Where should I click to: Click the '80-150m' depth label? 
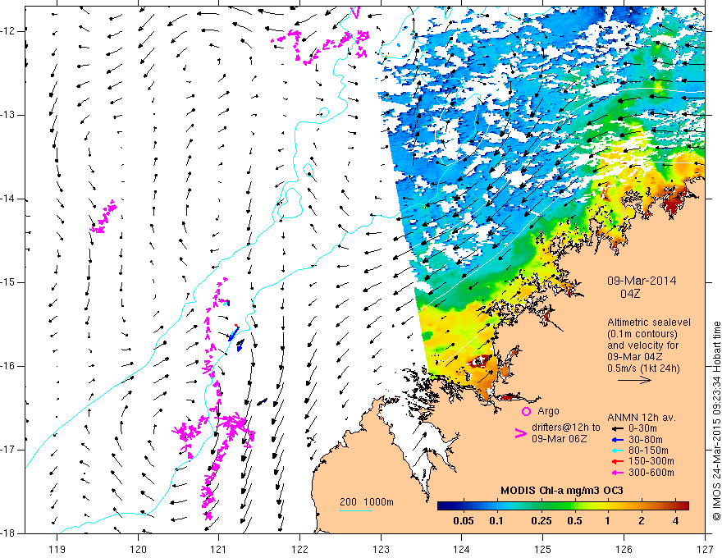648,451
